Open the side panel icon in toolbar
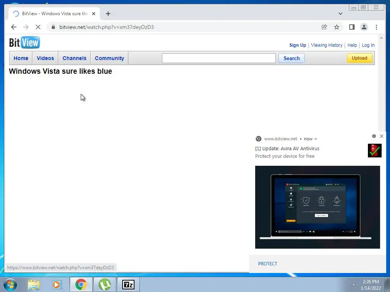This screenshot has height=292, width=390. [x=352, y=27]
